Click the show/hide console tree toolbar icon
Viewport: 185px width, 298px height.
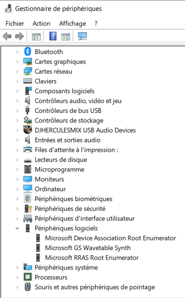(36, 36)
